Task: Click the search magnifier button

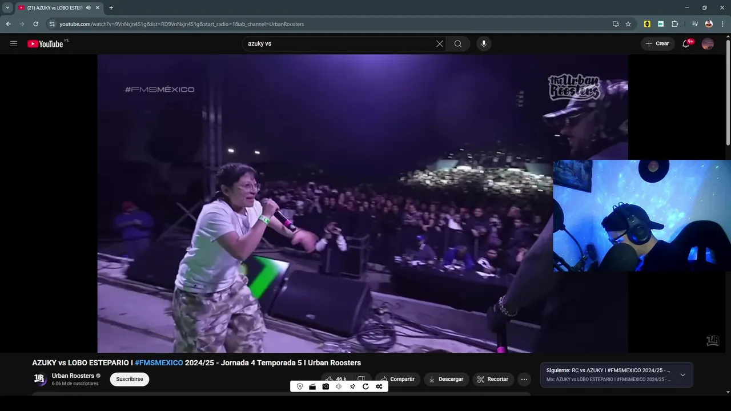Action: pyautogui.click(x=458, y=44)
